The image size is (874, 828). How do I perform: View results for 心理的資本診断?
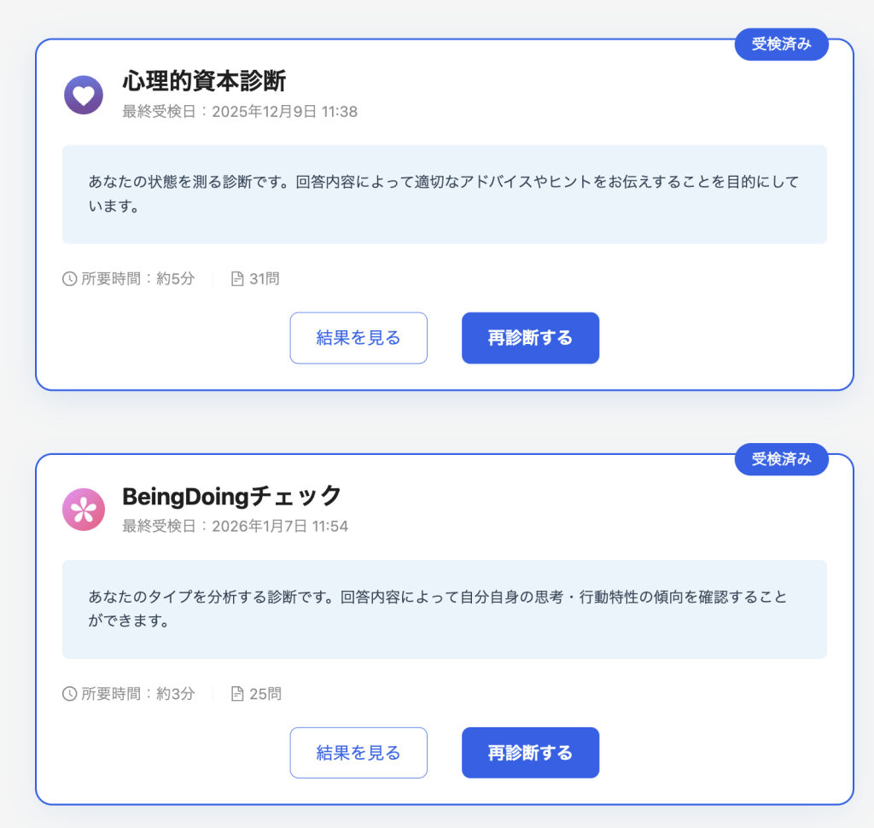pyautogui.click(x=358, y=338)
